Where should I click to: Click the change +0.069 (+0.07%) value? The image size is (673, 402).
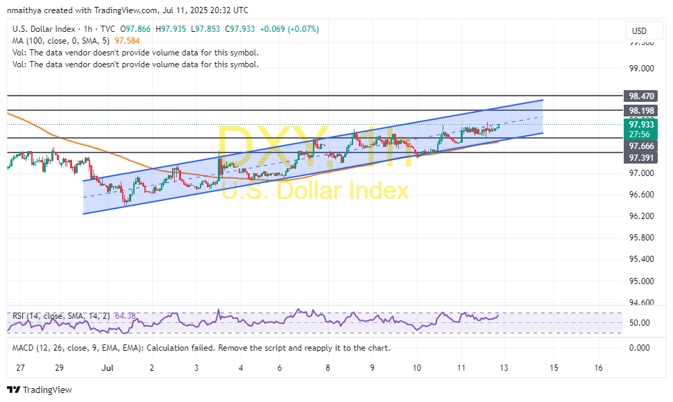[x=289, y=29]
